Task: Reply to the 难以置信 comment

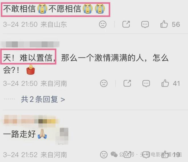Action: tap(146, 83)
